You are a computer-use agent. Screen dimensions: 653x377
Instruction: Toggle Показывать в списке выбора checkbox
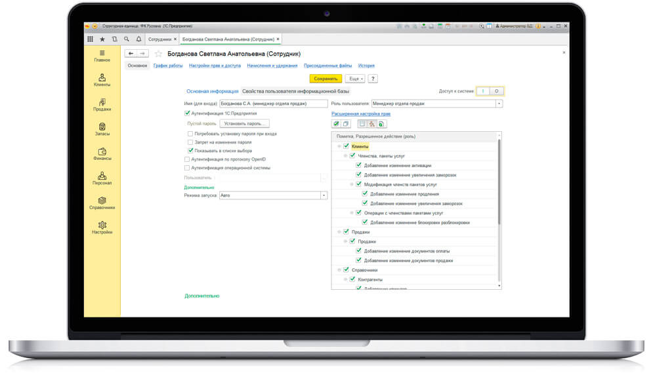click(x=190, y=151)
